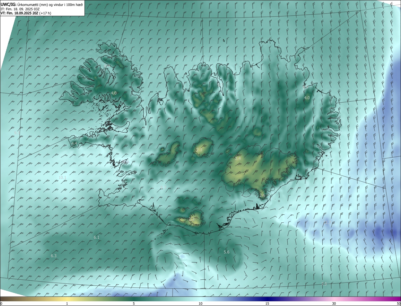Image resolution: width=401 pixels, height=306 pixels.
Task: Click the map value 6.3 in the southwest sea
Action: click(x=54, y=256)
